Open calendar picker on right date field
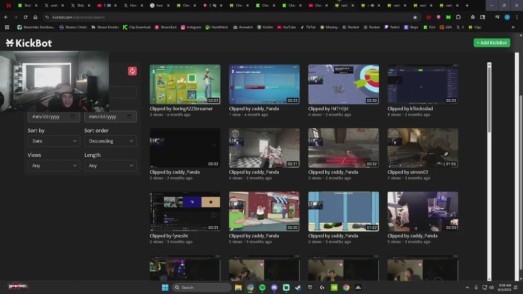Image resolution: width=523 pixels, height=294 pixels. coord(129,116)
